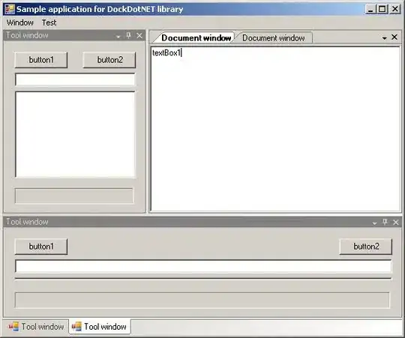The width and height of the screenshot is (405, 338).
Task: Toggle auto-hide pin on bottom Tool window
Action: pos(385,222)
